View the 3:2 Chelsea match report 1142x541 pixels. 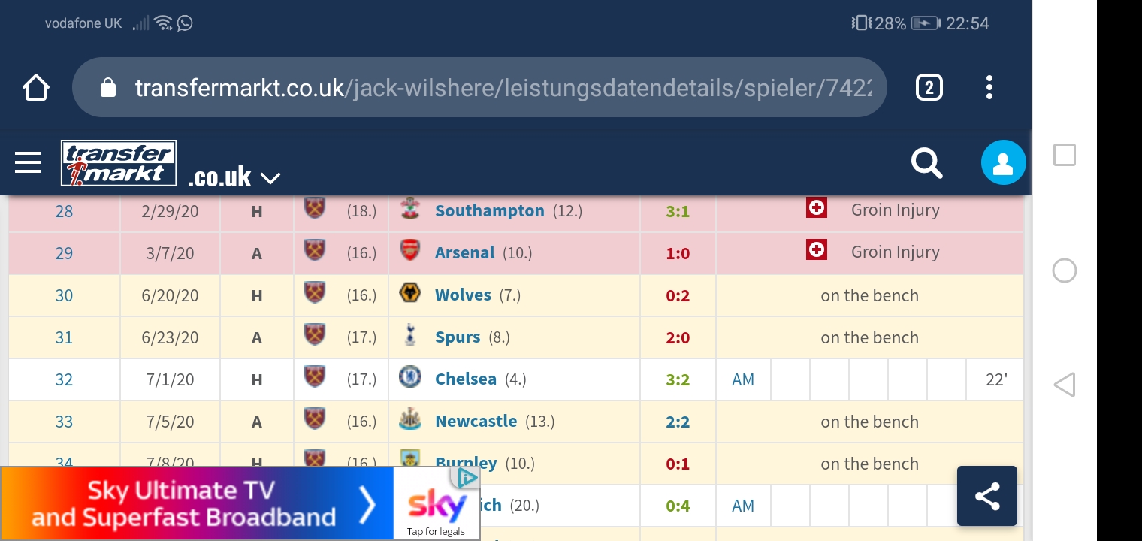click(x=677, y=379)
